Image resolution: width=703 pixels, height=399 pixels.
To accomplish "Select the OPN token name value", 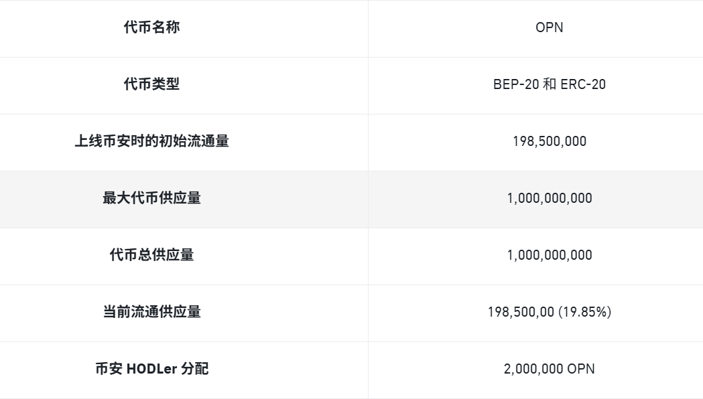I will click(x=549, y=27).
